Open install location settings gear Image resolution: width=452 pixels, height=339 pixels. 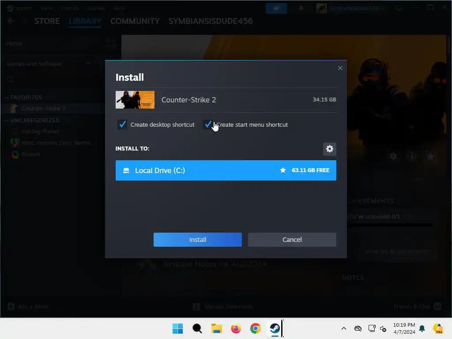pyautogui.click(x=329, y=149)
